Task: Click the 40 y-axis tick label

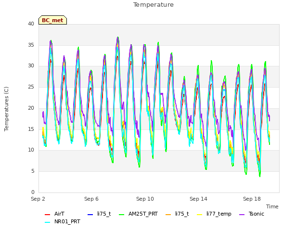Action: tap(31, 24)
